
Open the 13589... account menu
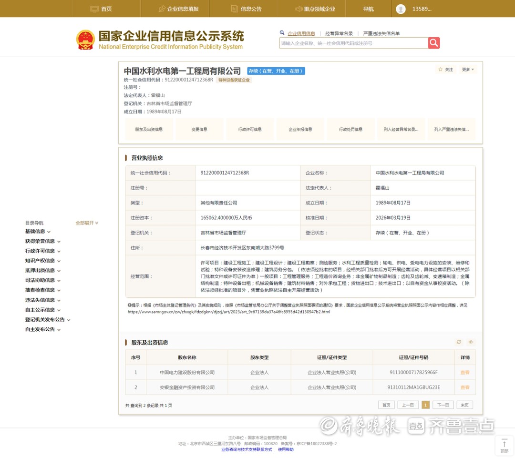(x=422, y=9)
